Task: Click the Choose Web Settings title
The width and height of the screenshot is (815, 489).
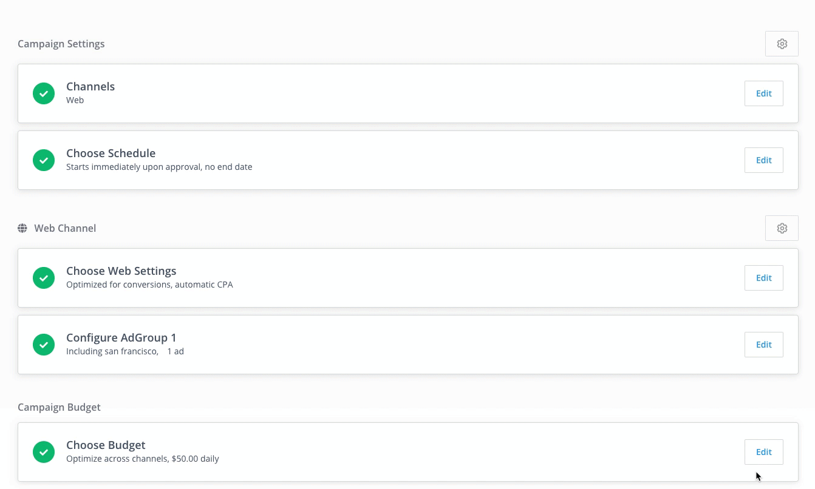Action: tap(121, 271)
